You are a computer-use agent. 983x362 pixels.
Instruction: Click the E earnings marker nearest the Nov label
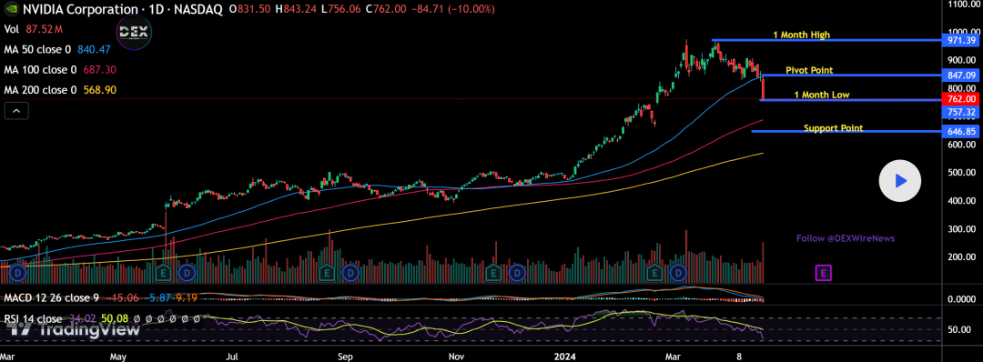(493, 273)
